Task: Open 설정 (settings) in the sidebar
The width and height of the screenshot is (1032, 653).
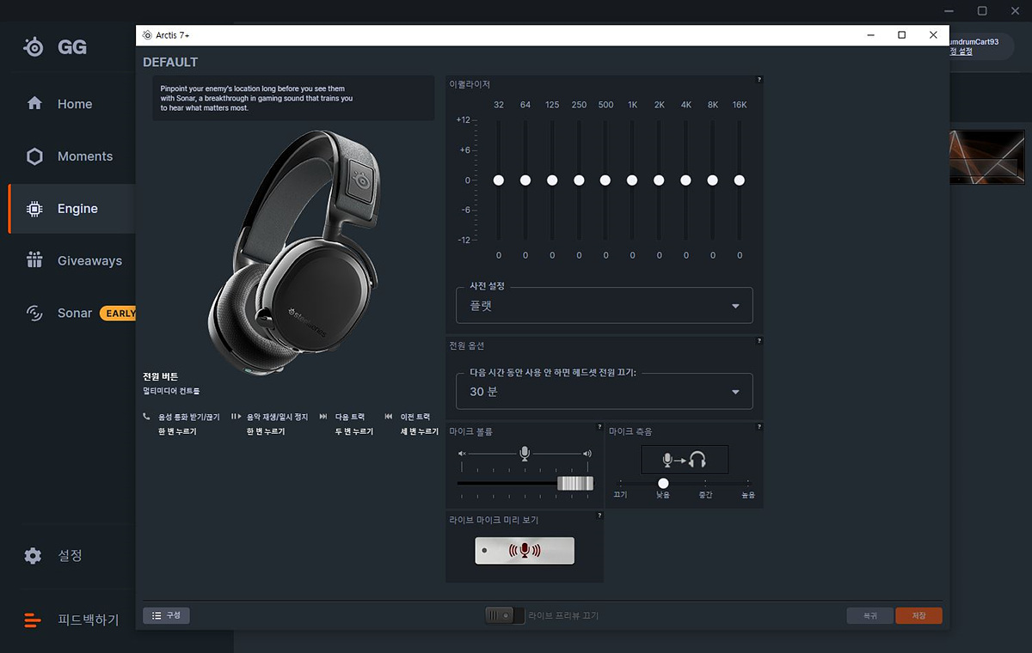Action: (x=69, y=556)
